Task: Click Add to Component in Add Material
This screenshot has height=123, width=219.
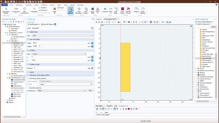Action: click(203, 24)
